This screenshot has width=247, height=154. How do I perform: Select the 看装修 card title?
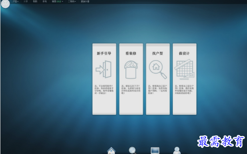point(131,53)
